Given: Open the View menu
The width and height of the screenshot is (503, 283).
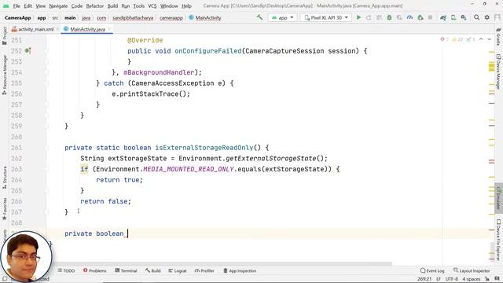Looking at the screenshot, I should tap(40, 6).
